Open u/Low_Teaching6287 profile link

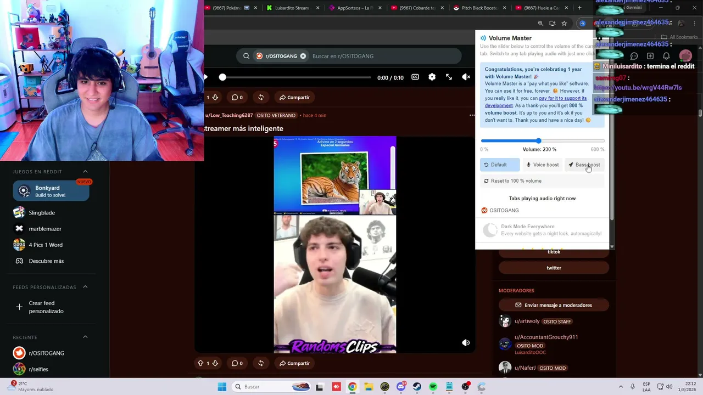(229, 115)
